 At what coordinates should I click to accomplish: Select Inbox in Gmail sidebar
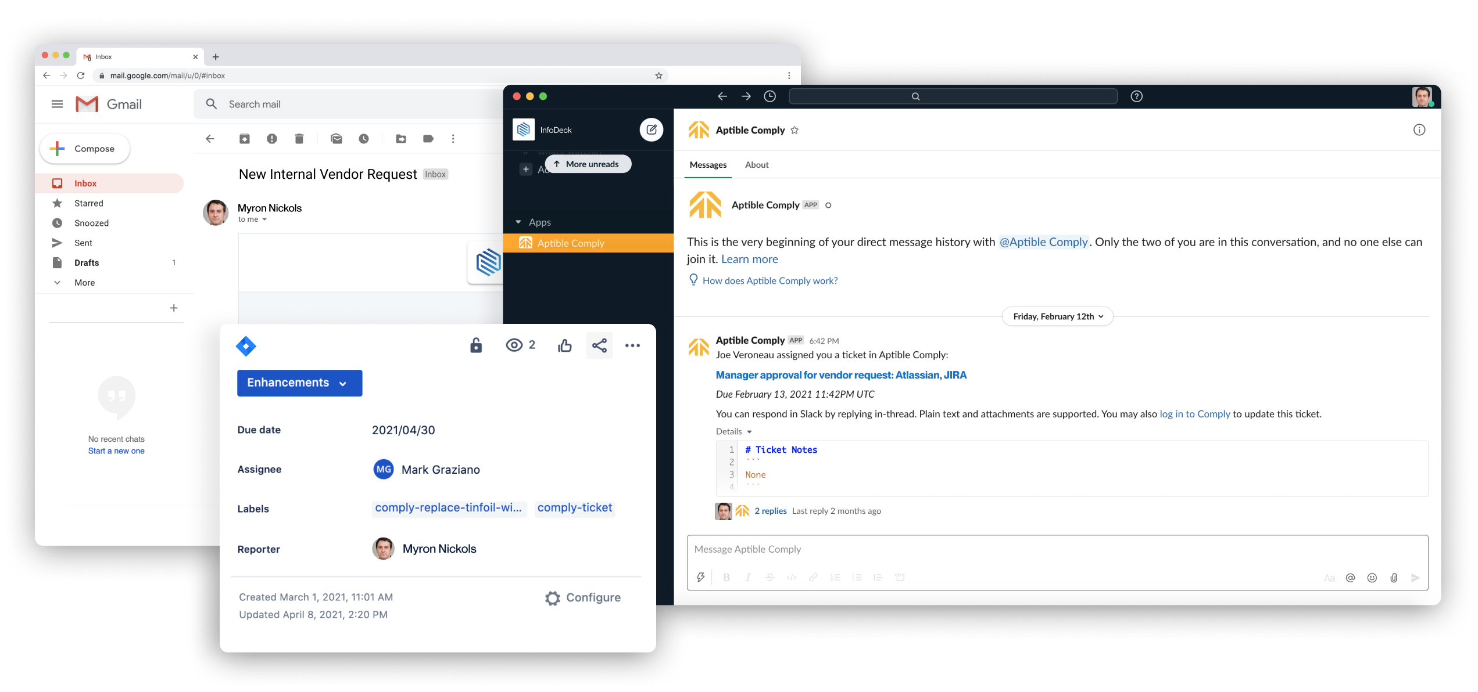click(110, 183)
